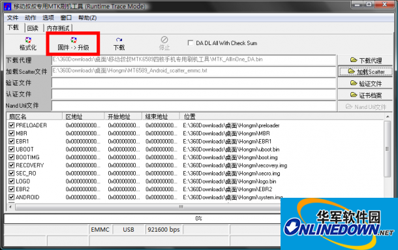Click the 验证文件 browse button
398x250 pixels.
[x=365, y=84]
